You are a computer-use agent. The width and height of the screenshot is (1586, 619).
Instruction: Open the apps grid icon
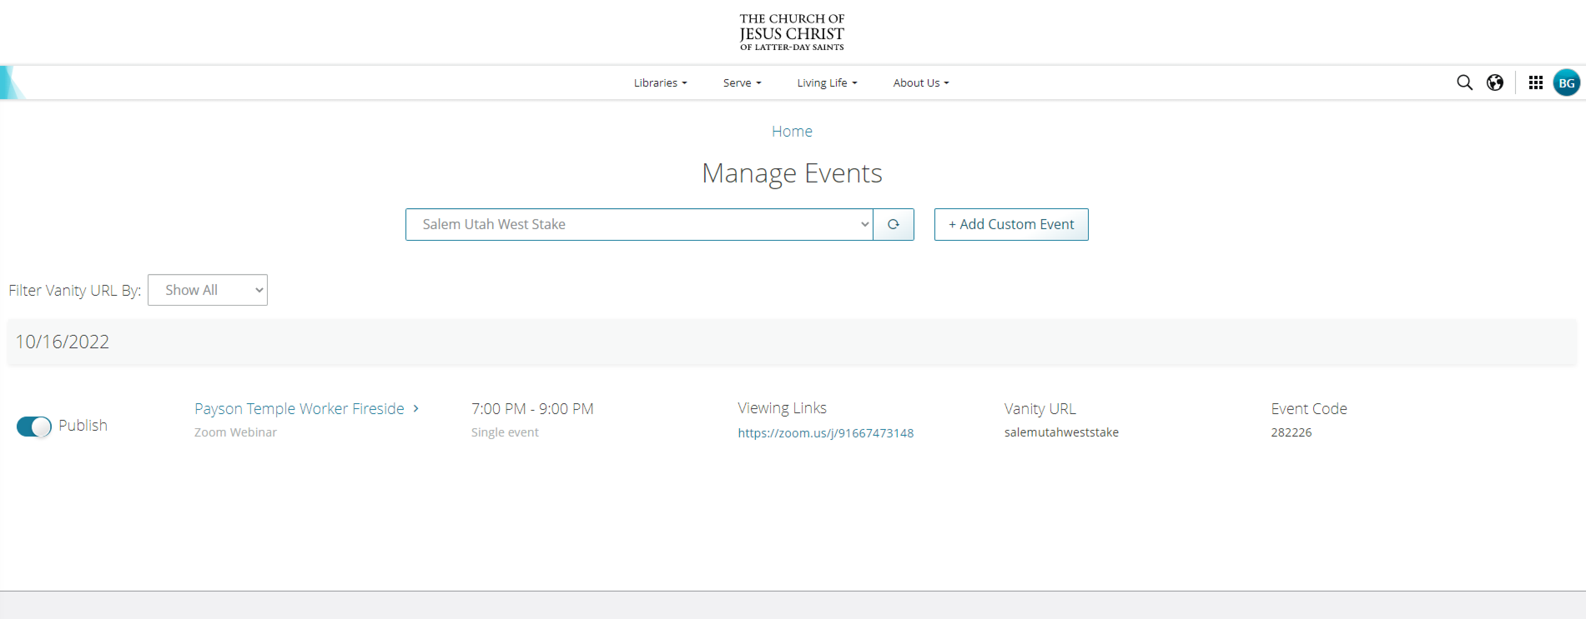(1536, 82)
